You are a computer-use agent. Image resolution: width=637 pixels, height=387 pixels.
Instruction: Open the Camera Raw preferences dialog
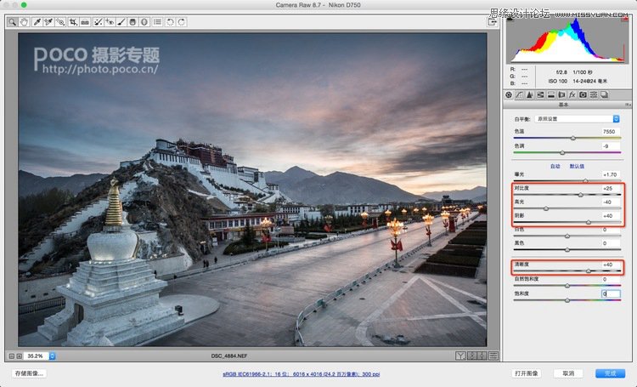(x=157, y=22)
